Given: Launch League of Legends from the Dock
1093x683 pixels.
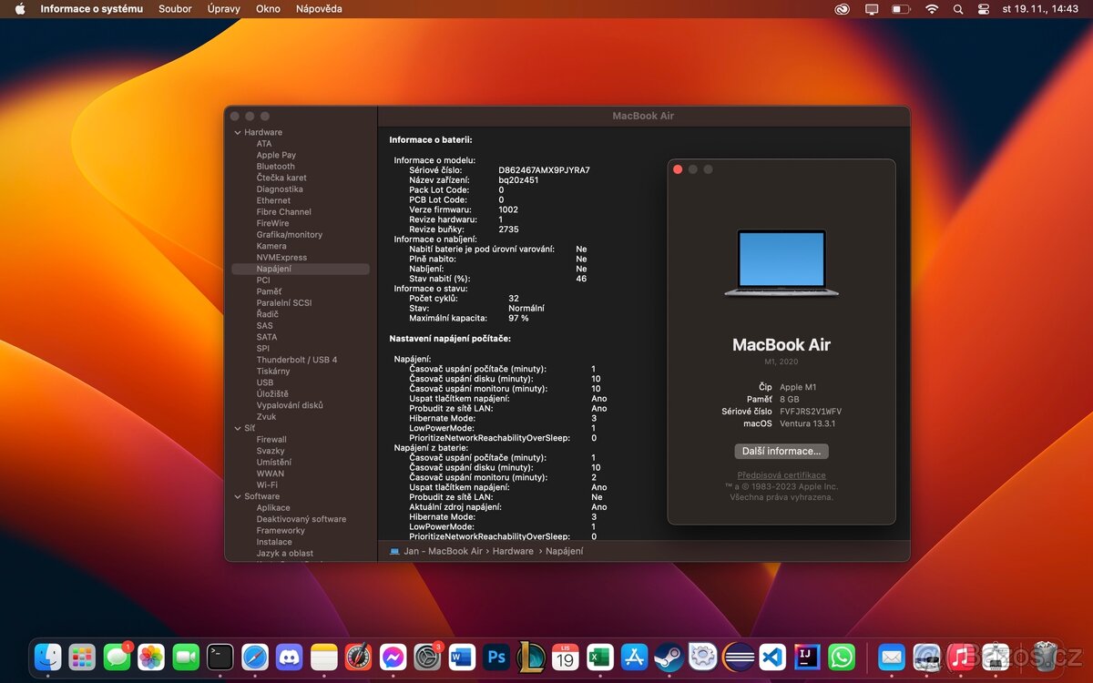Looking at the screenshot, I should [529, 656].
